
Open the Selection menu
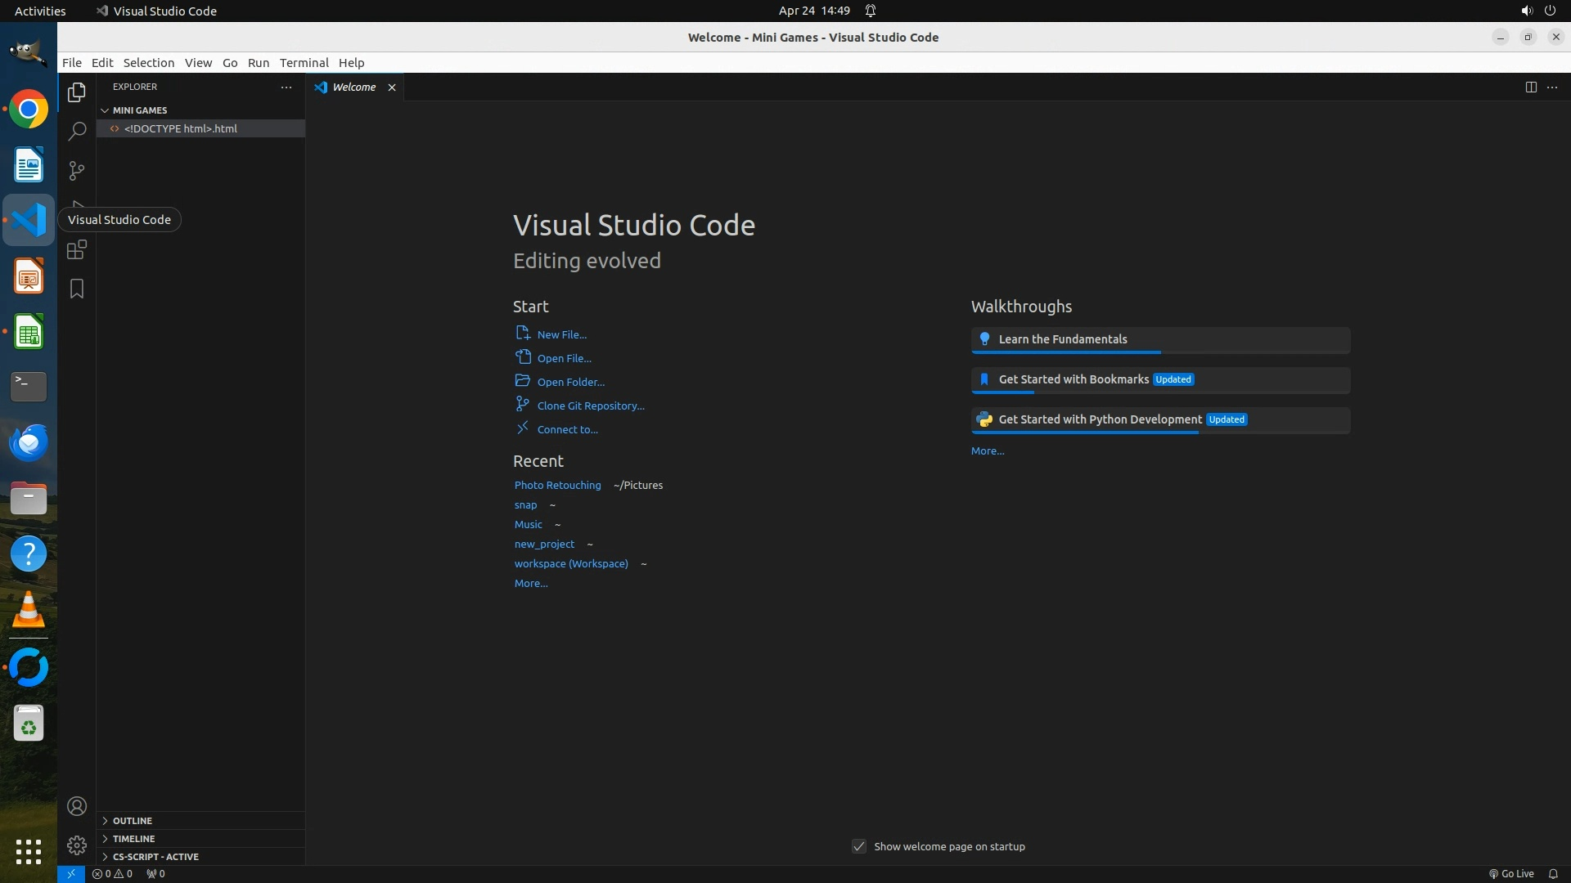click(x=148, y=63)
